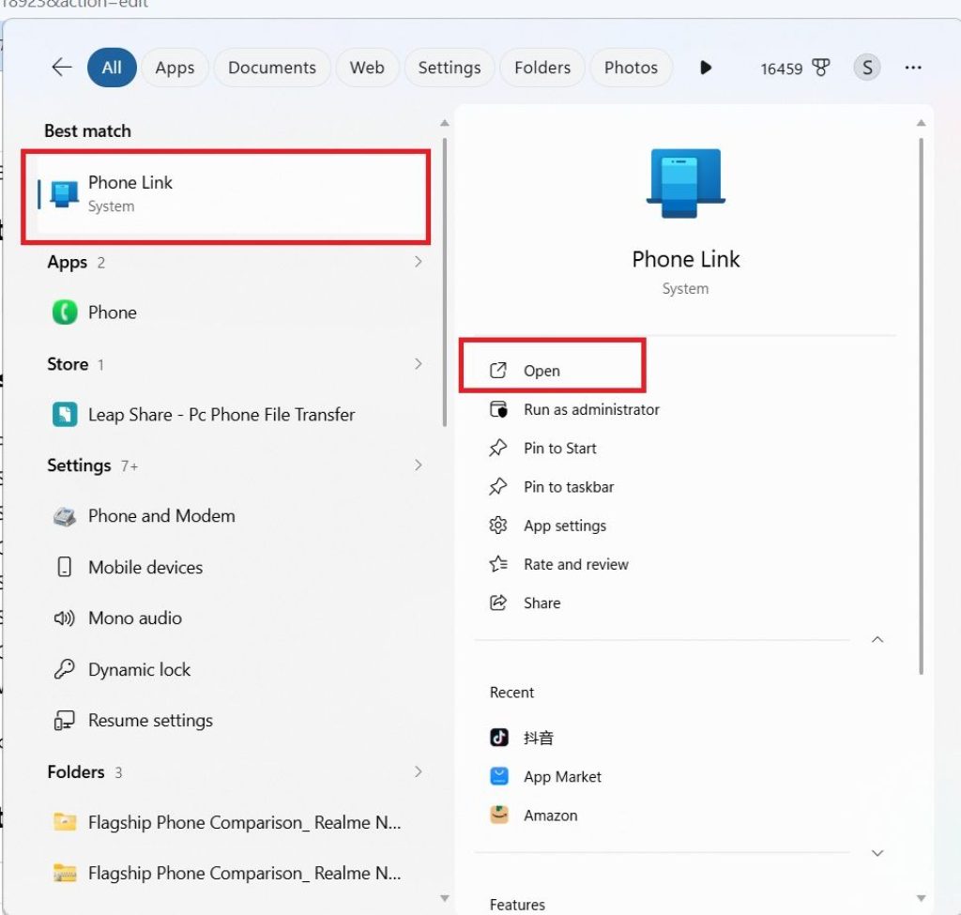This screenshot has height=915, width=961.
Task: Open the S account profile avatar
Action: [866, 67]
